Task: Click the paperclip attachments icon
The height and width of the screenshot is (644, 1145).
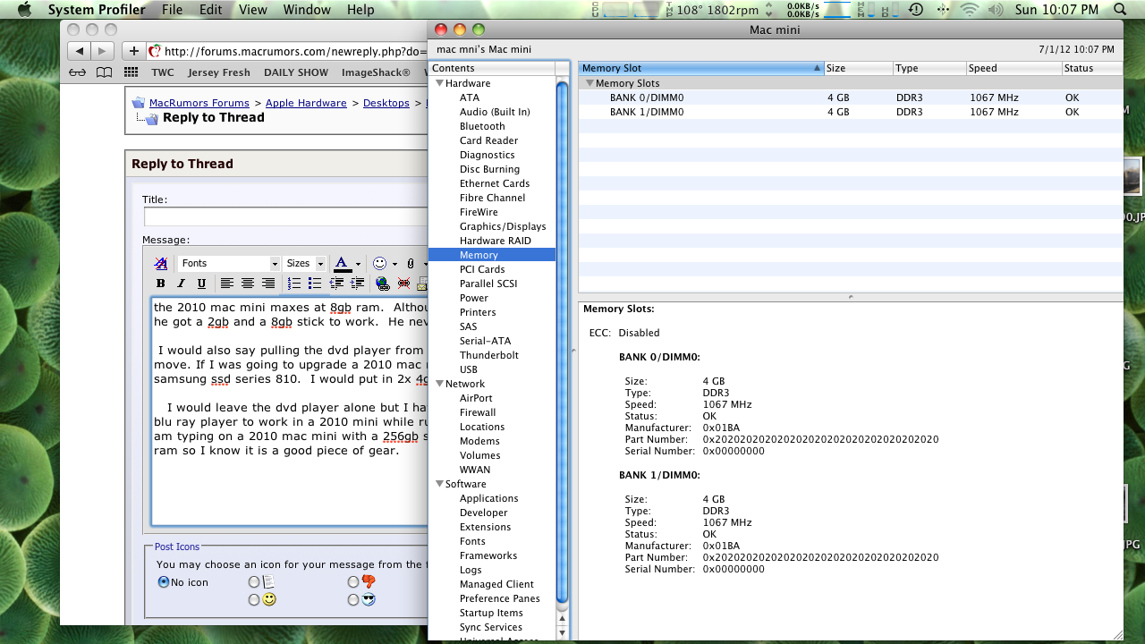Action: [x=410, y=264]
